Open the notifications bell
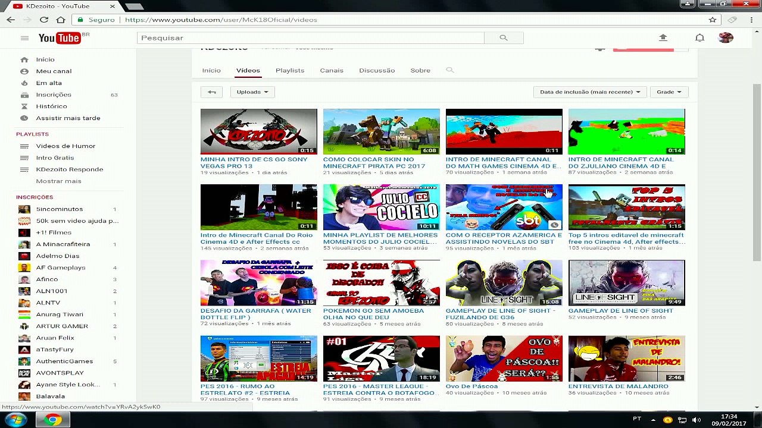 [700, 37]
